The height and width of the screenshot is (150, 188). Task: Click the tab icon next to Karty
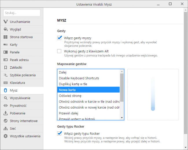coord(5,45)
